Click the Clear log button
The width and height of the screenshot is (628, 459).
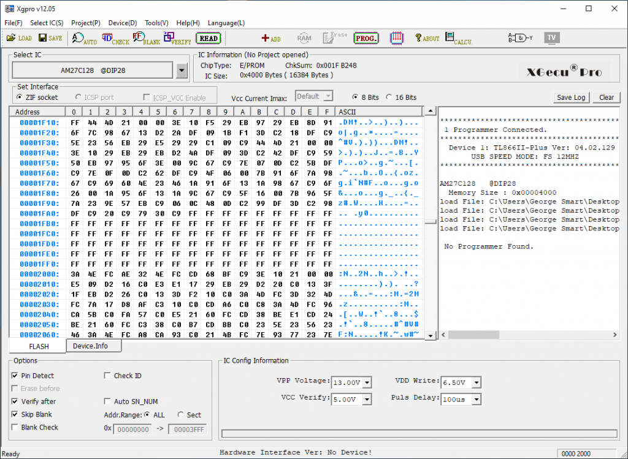coord(607,97)
